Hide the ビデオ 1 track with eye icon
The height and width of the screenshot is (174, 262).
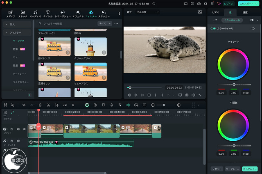[x=24, y=129]
